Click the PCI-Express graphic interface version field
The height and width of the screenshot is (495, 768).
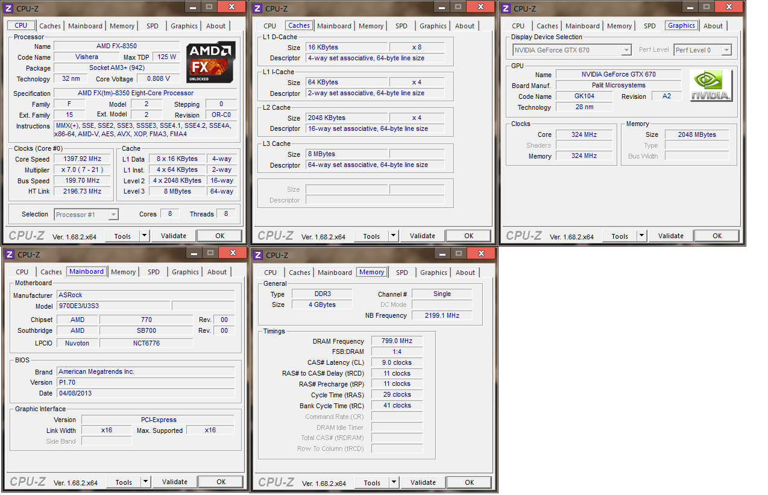click(158, 420)
